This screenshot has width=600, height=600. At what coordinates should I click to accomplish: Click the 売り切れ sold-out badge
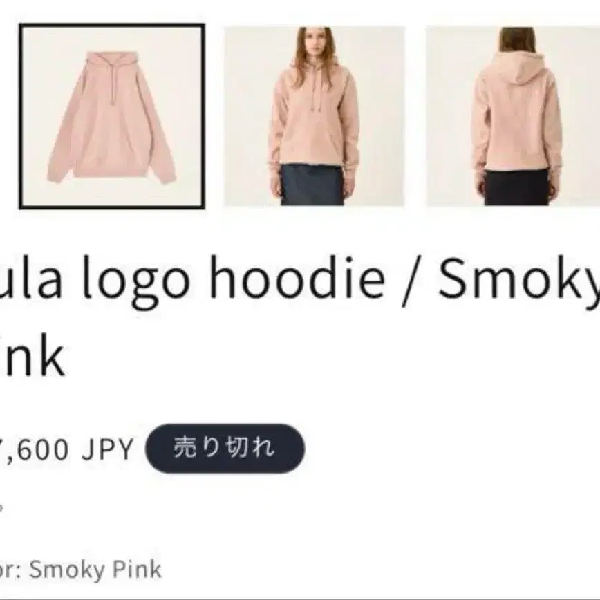tap(225, 448)
